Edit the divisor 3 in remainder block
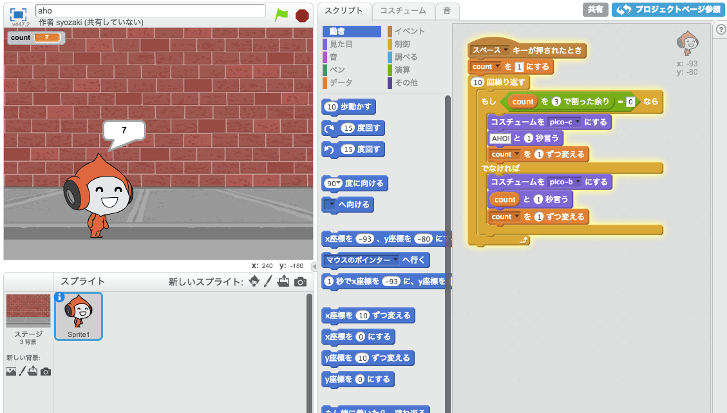The width and height of the screenshot is (727, 413). [556, 102]
